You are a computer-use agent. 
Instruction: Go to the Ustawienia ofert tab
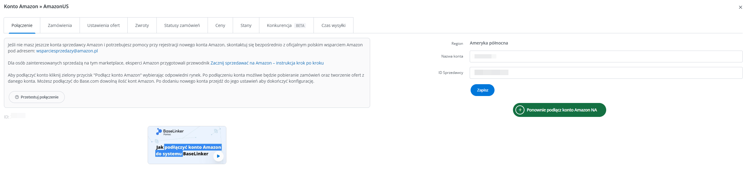(x=104, y=25)
